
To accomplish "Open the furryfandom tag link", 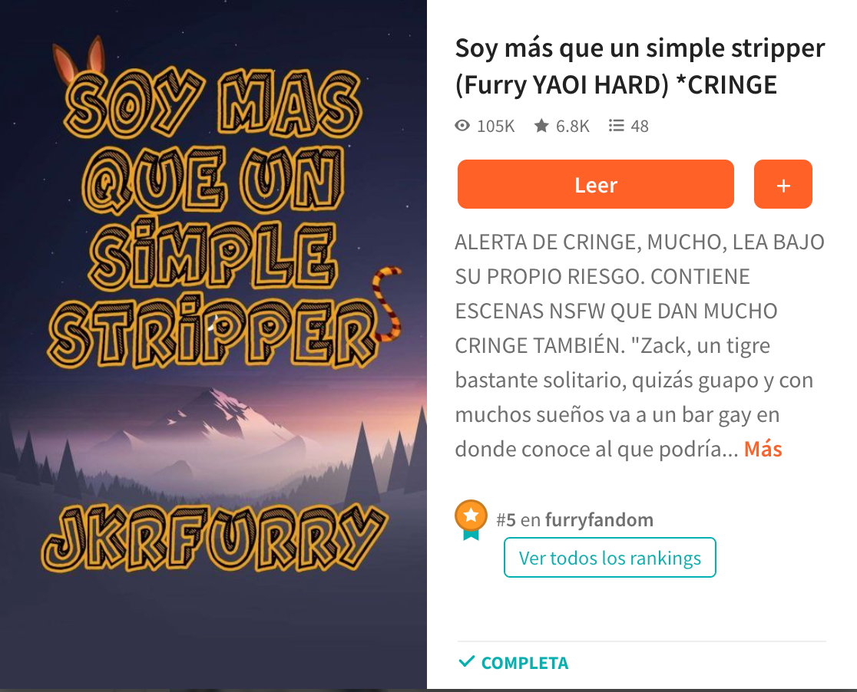I will pyautogui.click(x=599, y=519).
